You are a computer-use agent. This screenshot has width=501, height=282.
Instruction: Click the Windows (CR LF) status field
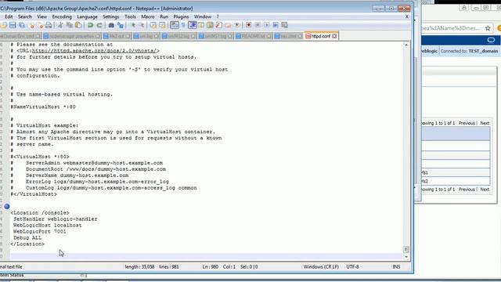click(x=321, y=266)
